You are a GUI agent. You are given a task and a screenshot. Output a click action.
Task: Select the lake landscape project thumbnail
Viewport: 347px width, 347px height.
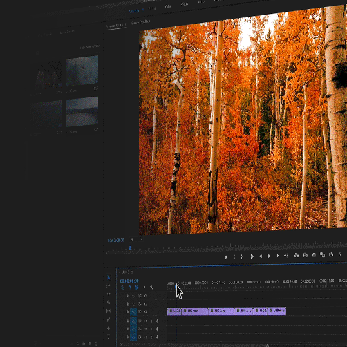pyautogui.click(x=82, y=112)
